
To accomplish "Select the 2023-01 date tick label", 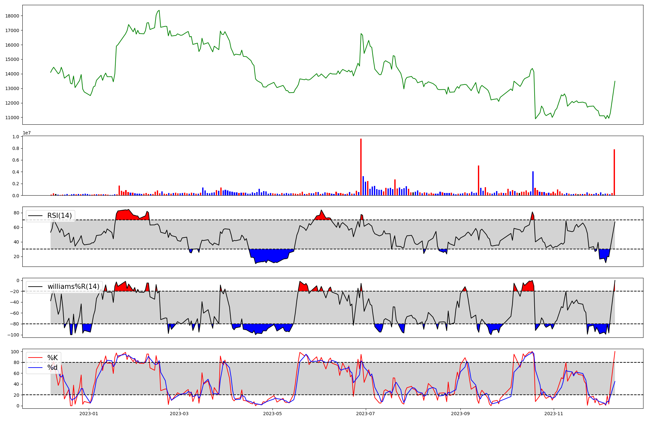I will tap(88, 414).
